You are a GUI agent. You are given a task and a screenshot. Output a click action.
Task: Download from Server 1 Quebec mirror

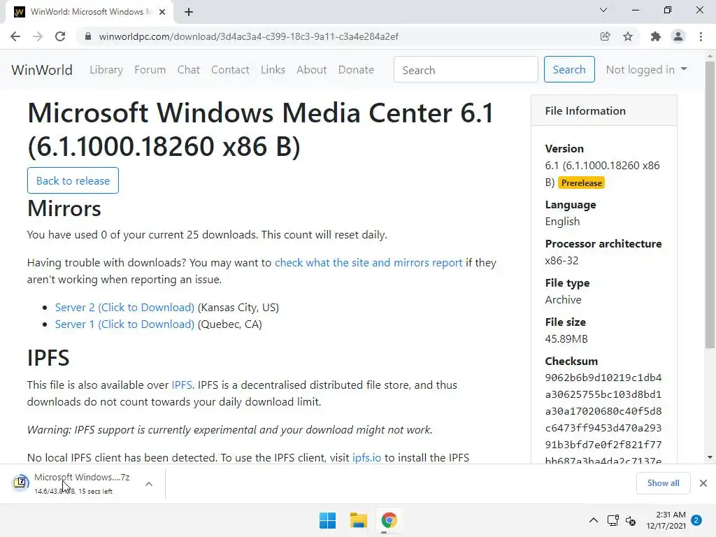[124, 324]
